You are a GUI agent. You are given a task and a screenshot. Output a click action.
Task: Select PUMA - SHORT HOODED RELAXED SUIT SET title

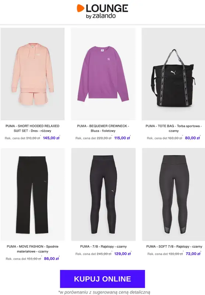coord(32,128)
